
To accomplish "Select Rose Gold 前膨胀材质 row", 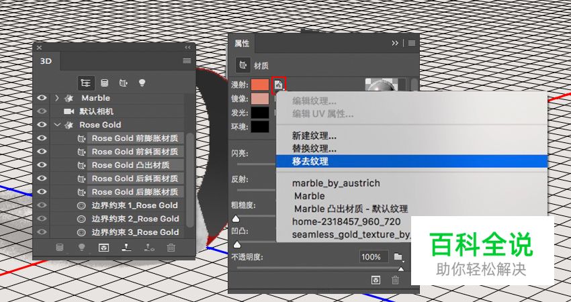I will tap(136, 138).
